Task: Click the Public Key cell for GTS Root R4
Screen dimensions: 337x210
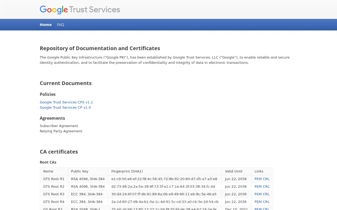Action: click(88, 202)
